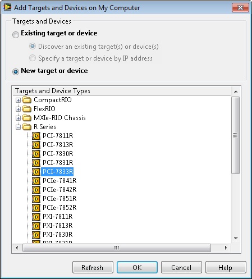Click the CompactRIO label
This screenshot has width=252, height=279.
pos(53,100)
